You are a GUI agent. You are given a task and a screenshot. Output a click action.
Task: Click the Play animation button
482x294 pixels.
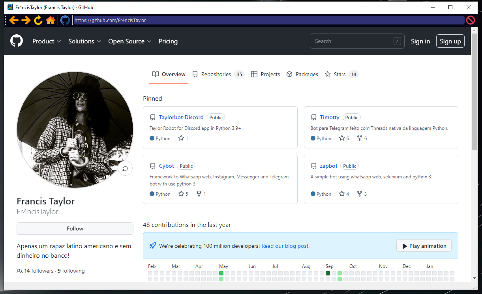tap(424, 246)
